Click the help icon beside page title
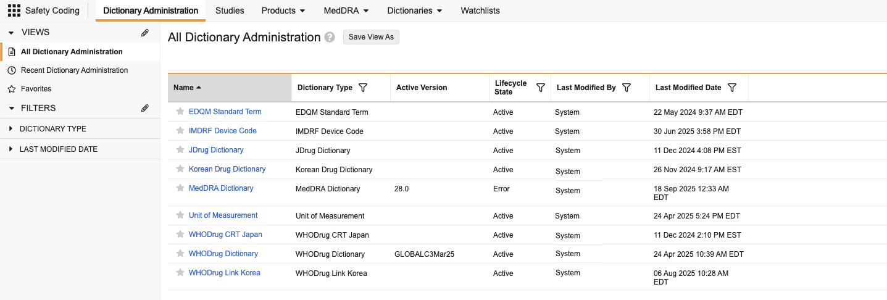The image size is (887, 300). (330, 38)
